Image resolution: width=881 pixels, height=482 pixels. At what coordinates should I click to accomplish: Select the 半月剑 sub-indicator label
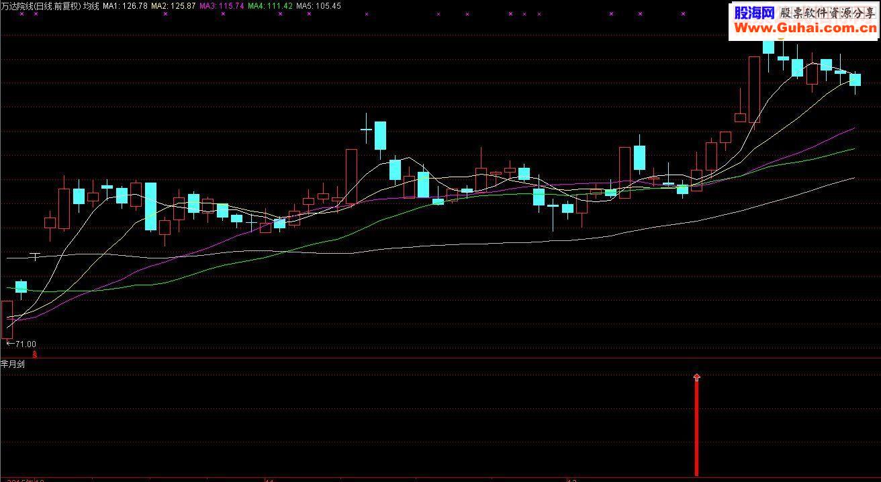tap(13, 365)
